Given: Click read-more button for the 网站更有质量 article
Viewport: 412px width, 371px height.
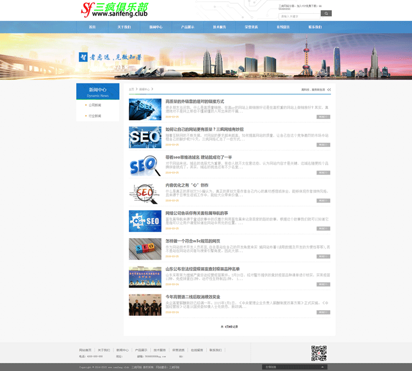Looking at the screenshot, I should (x=323, y=145).
